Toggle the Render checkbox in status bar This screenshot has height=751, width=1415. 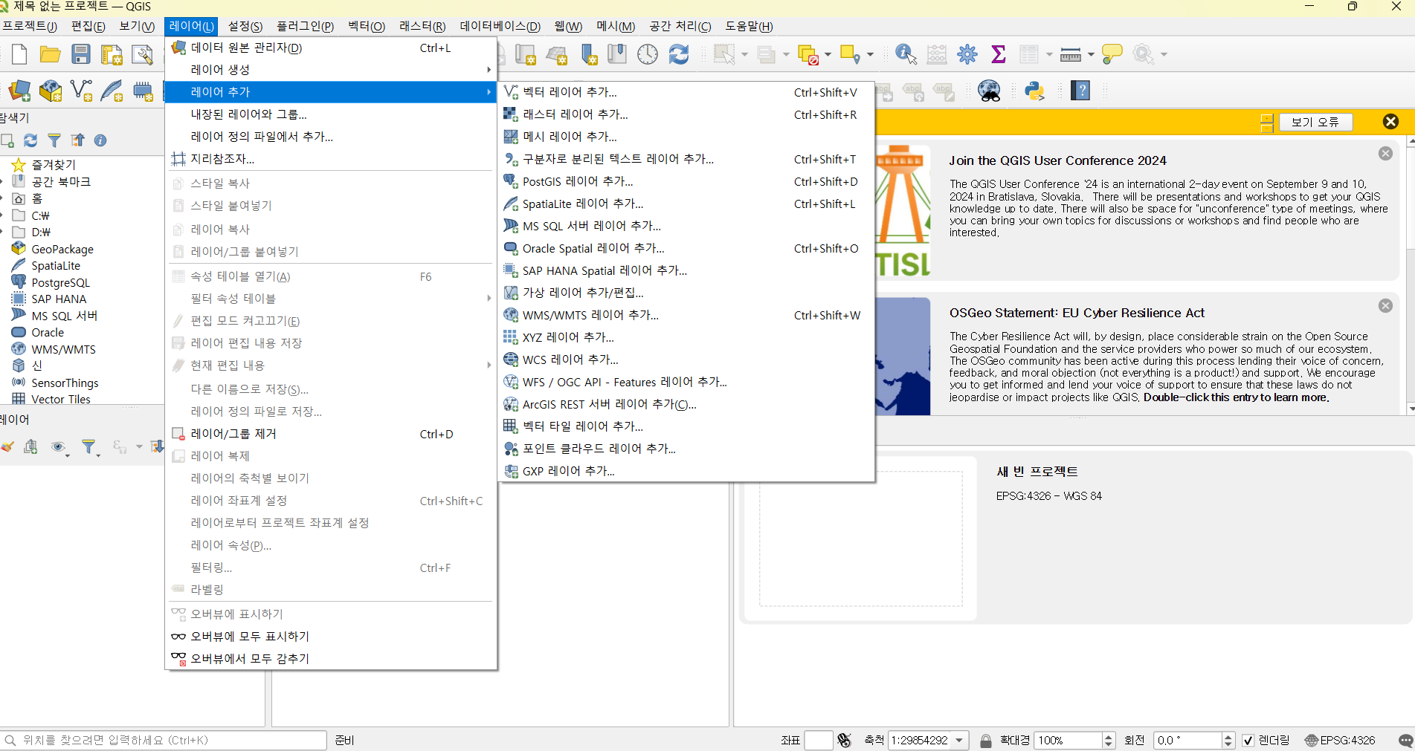pyautogui.click(x=1248, y=740)
